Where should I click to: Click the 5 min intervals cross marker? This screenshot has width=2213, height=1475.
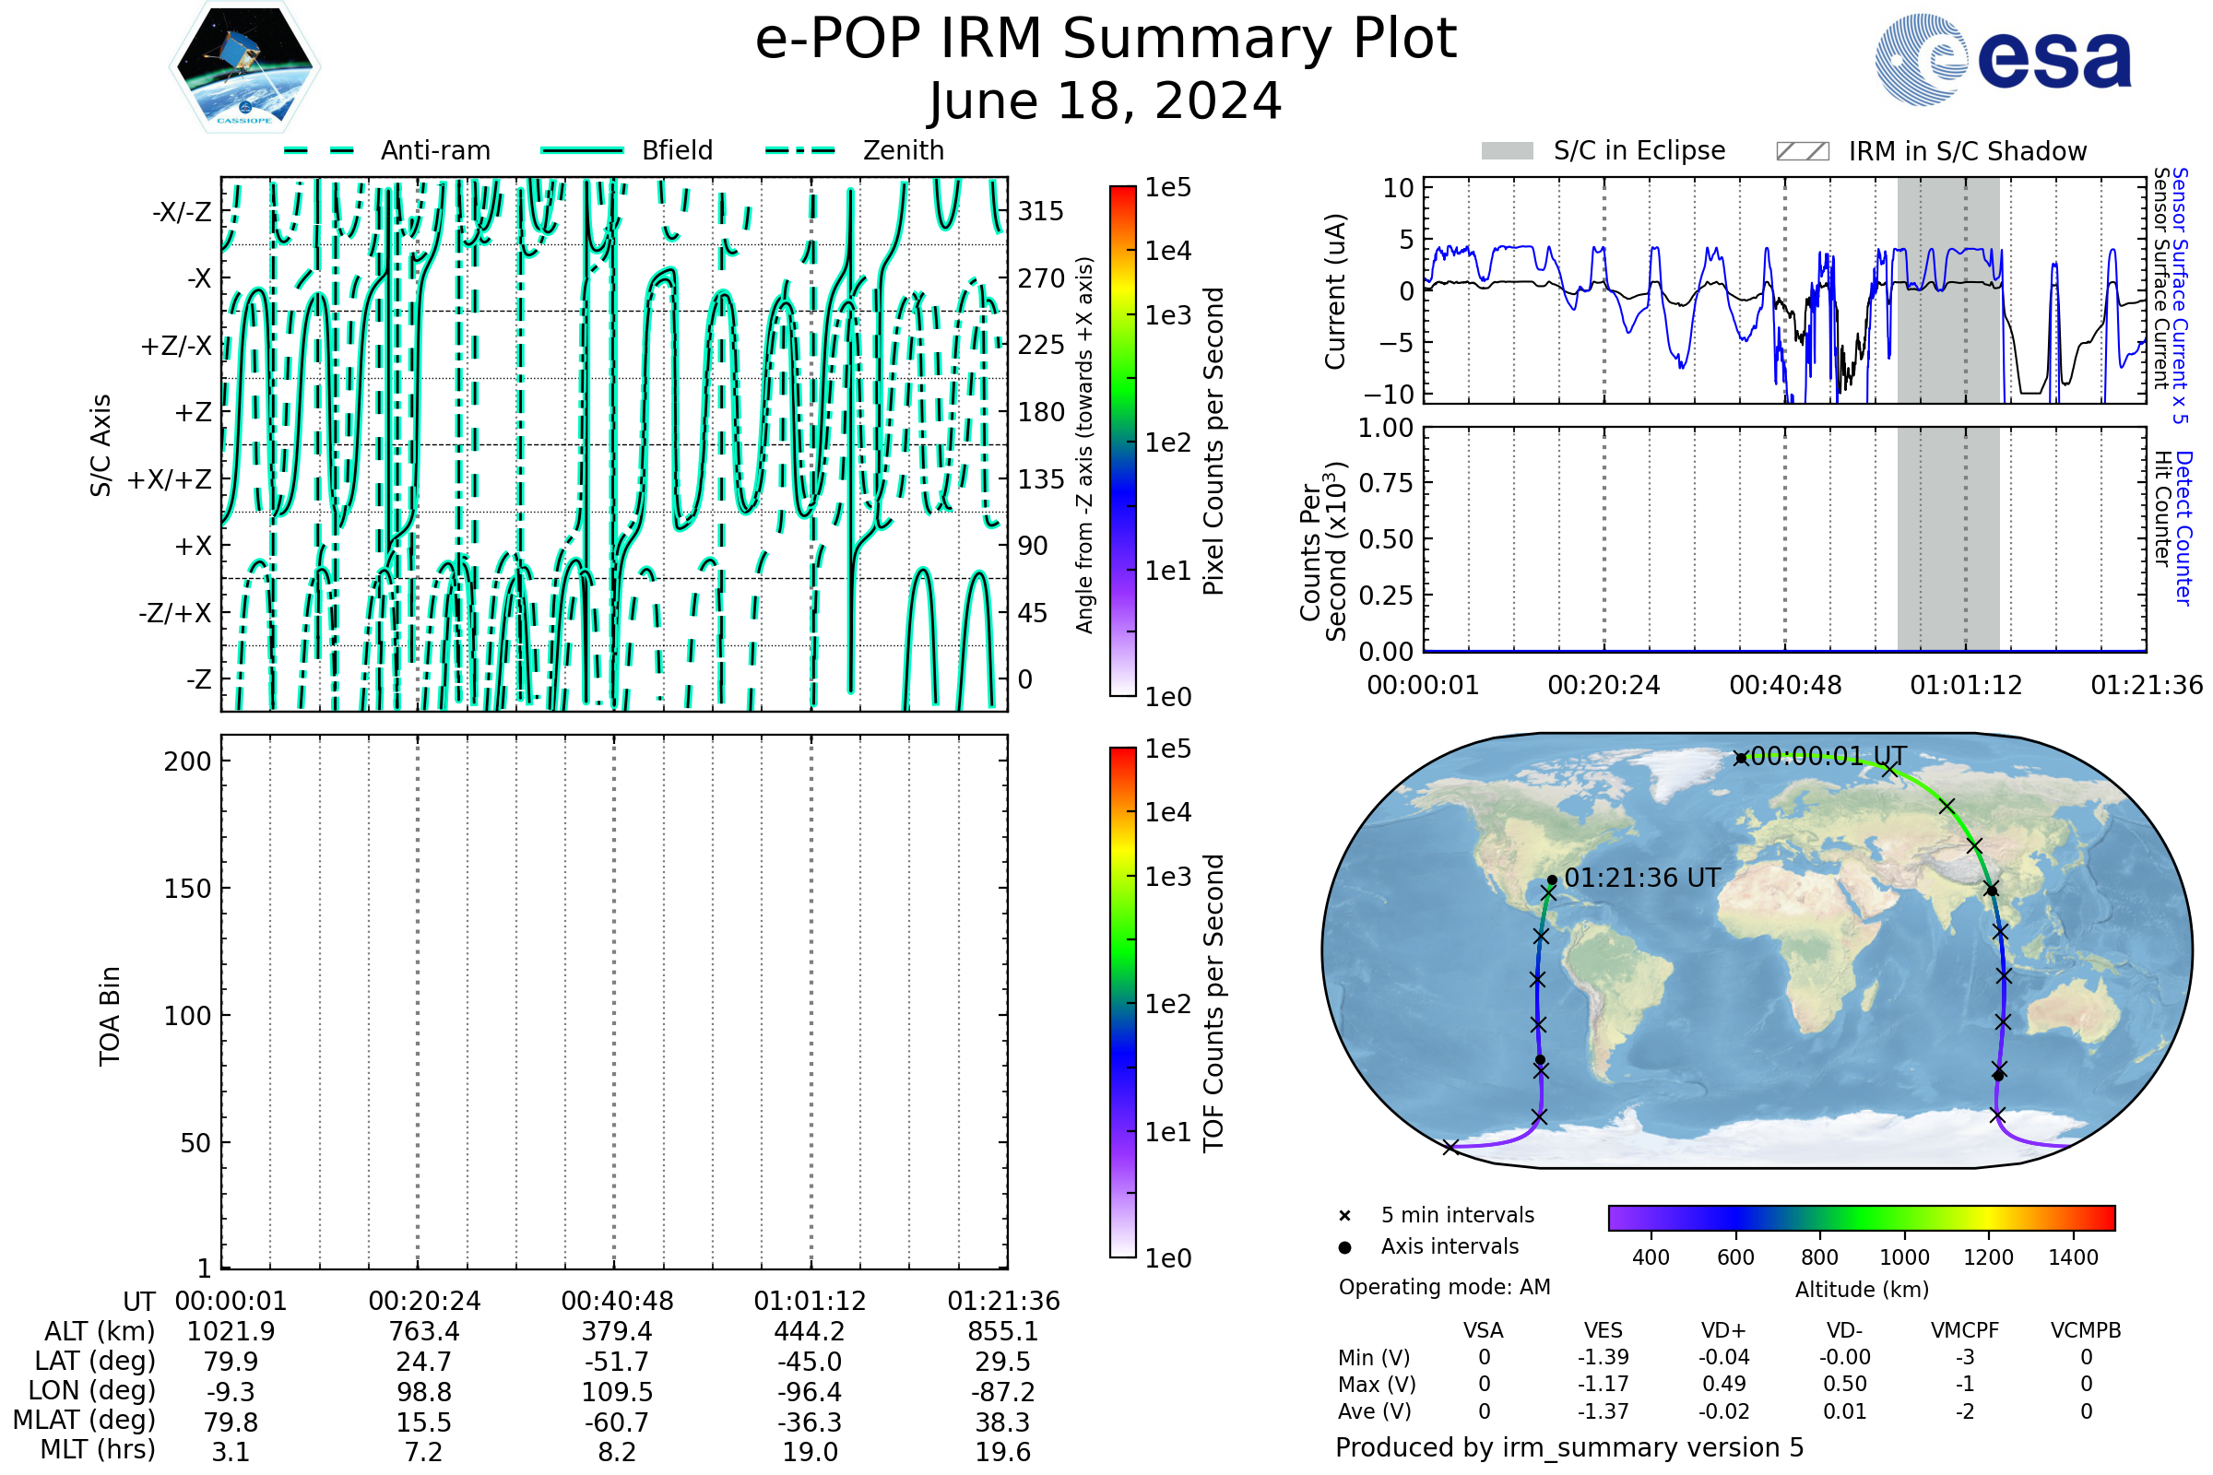pos(1344,1216)
